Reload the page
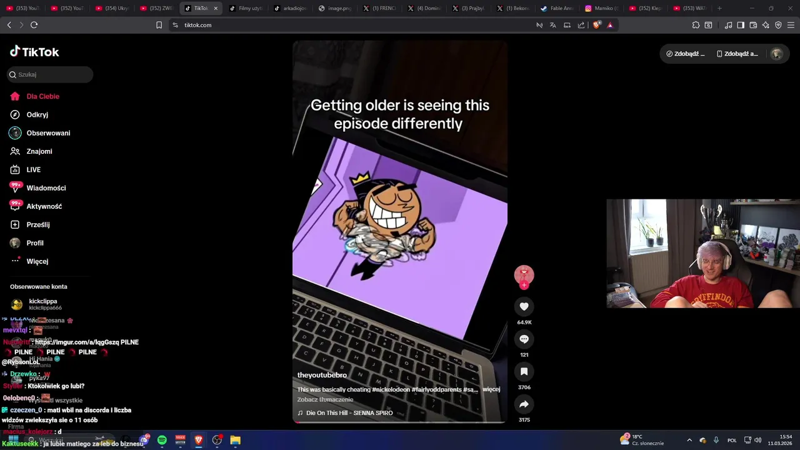The image size is (800, 450). (x=34, y=25)
